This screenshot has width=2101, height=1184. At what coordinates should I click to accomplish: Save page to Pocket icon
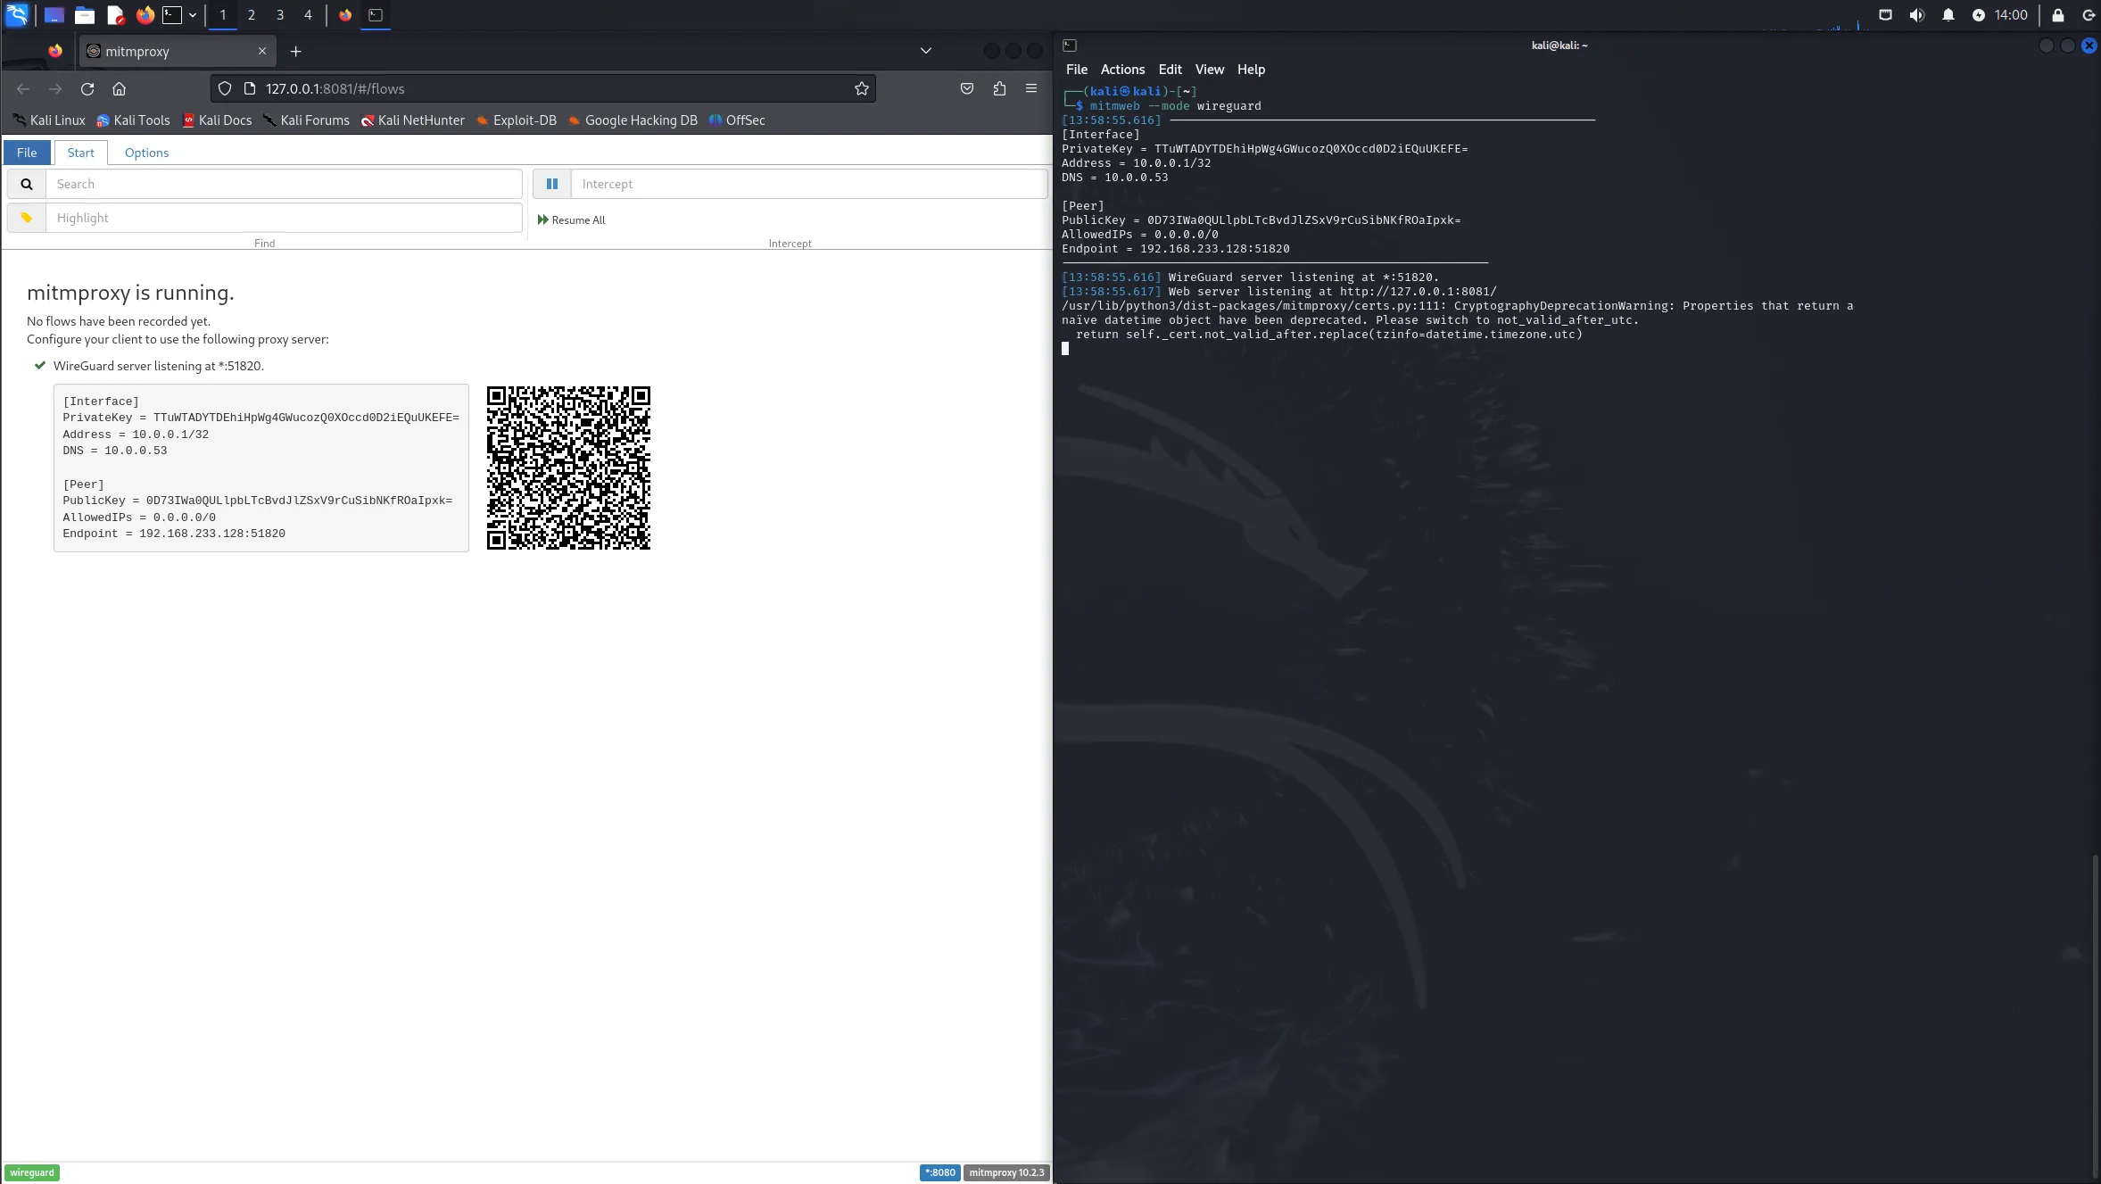click(967, 88)
